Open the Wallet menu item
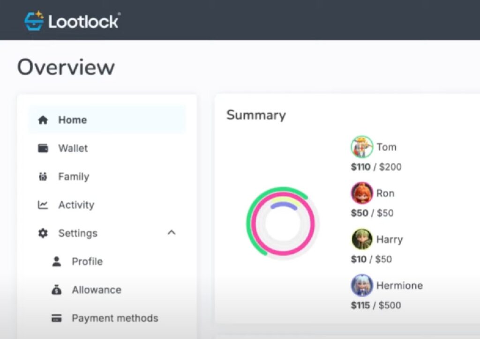This screenshot has height=339, width=480. [x=73, y=148]
